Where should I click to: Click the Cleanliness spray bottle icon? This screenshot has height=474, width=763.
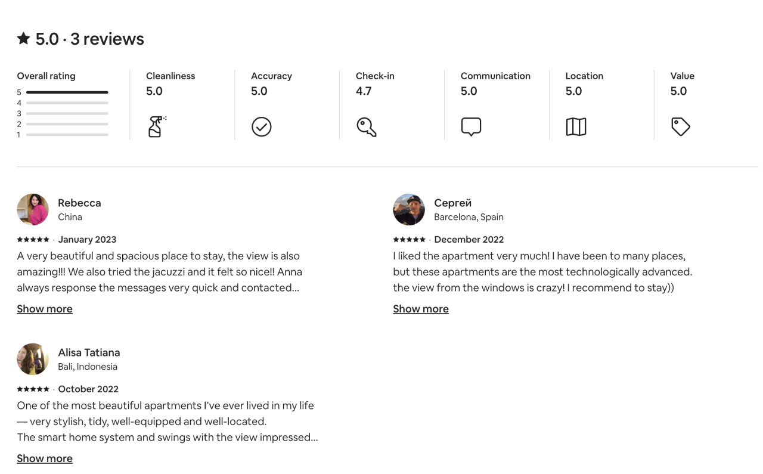156,126
